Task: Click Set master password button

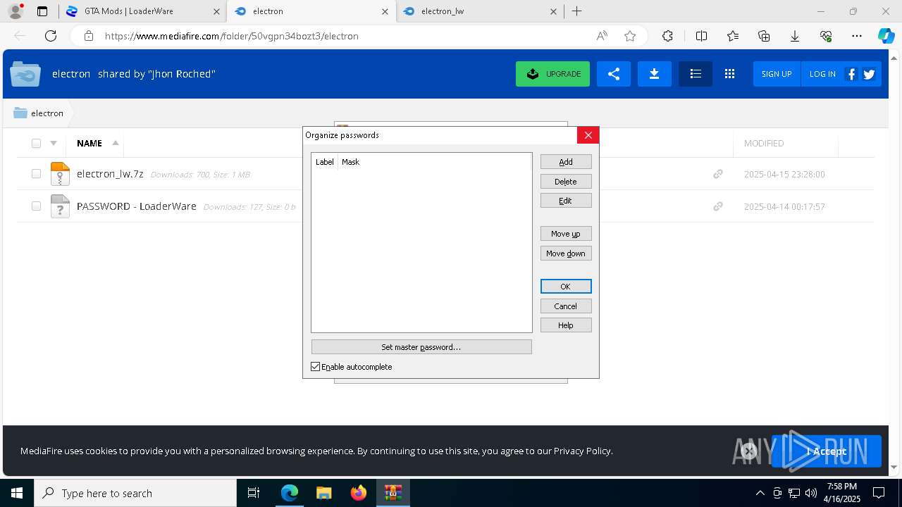Action: (x=421, y=347)
